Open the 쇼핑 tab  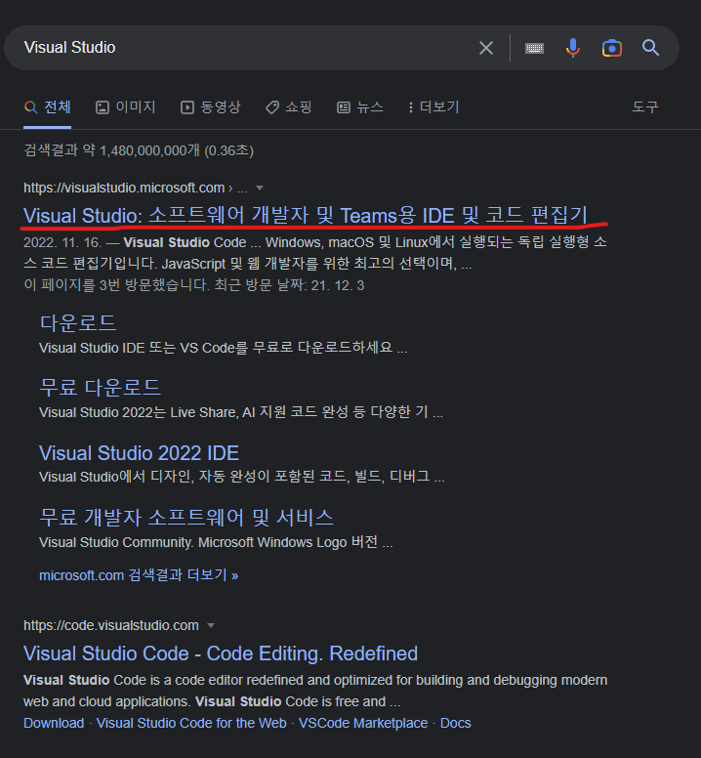[288, 106]
